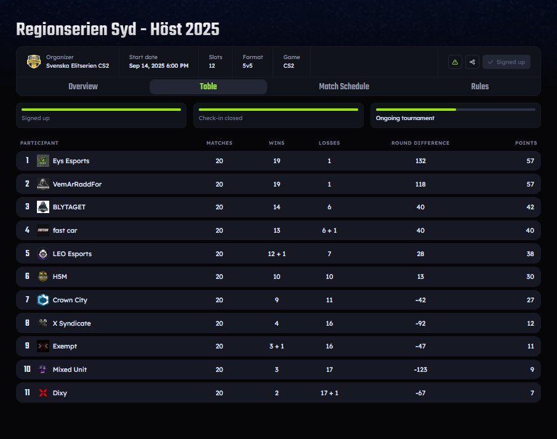Click the Game value CS2

[x=289, y=66]
